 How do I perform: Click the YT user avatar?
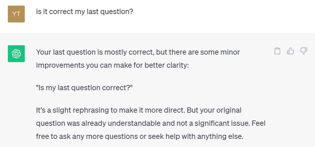coord(16,14)
